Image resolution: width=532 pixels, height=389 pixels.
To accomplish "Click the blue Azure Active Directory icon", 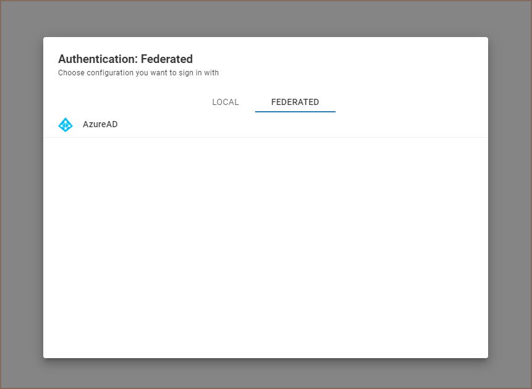I will pyautogui.click(x=65, y=125).
